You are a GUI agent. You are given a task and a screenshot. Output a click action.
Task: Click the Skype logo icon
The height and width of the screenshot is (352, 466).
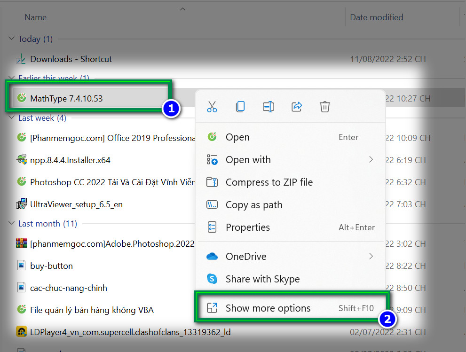[212, 279]
